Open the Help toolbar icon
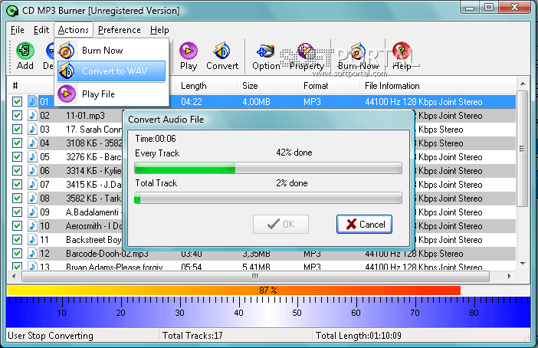Screen dimensions: 538x348 pos(402,56)
